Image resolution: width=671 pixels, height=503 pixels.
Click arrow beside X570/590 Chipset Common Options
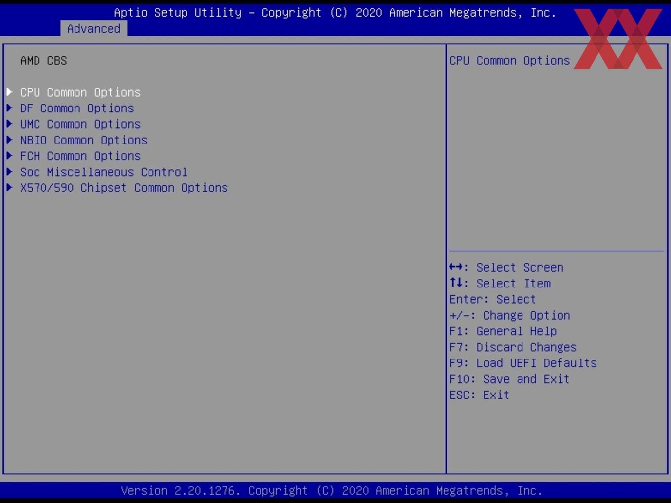coord(9,187)
